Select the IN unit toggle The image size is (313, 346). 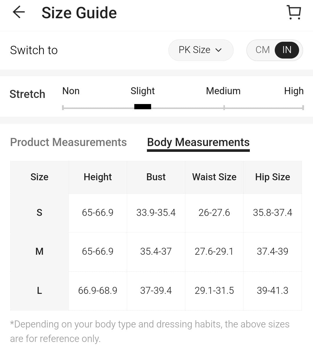click(287, 50)
